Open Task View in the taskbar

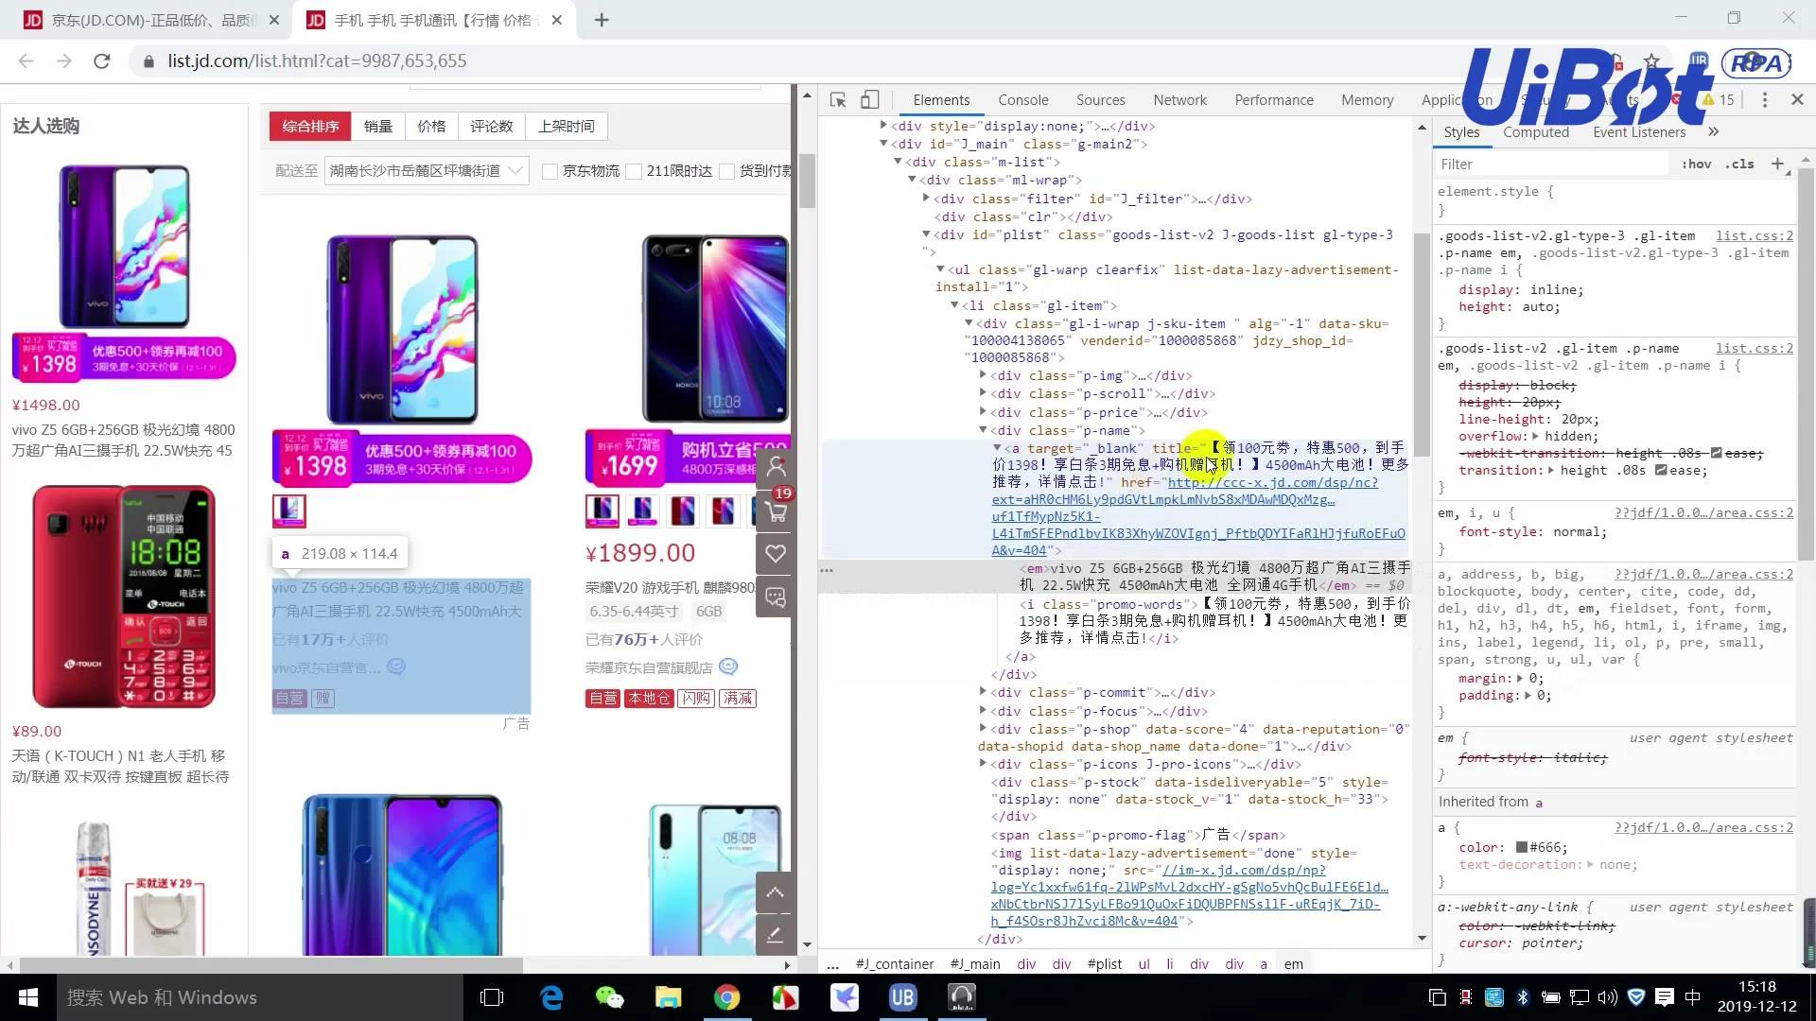coord(492,997)
